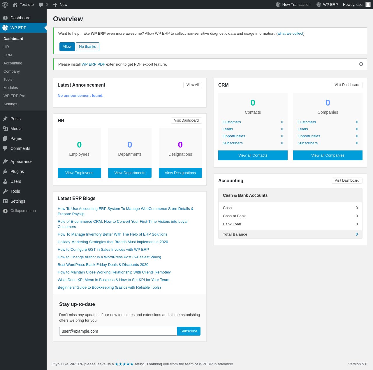Open Contacts Customers link
Image resolution: width=373 pixels, height=370 pixels.
tap(232, 122)
